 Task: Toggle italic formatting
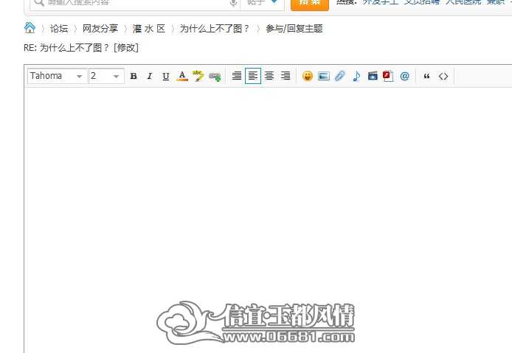[150, 76]
